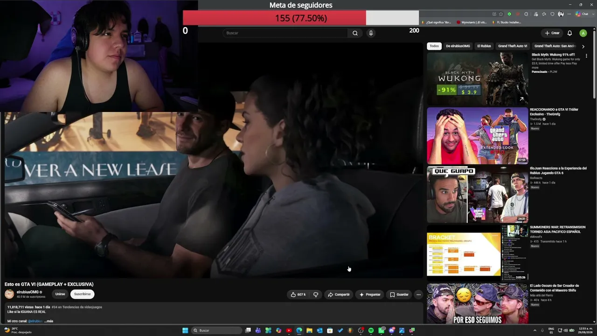Click the Crear button
This screenshot has width=597, height=336.
552,33
